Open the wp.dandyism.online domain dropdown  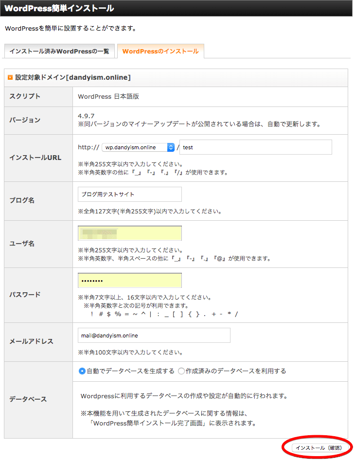tap(138, 147)
